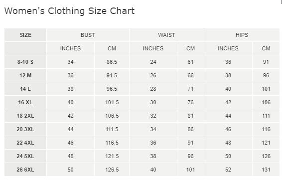Select the 22 4XL size row label
Image resolution: width=282 pixels, height=183 pixels.
tap(25, 143)
